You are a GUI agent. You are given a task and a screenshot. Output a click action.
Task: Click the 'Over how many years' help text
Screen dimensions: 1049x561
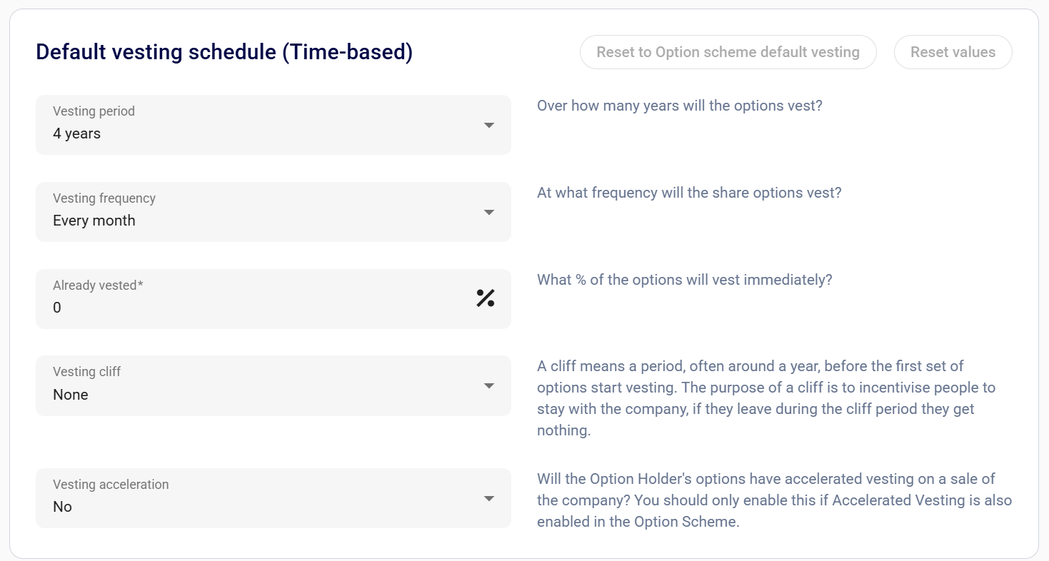(679, 106)
